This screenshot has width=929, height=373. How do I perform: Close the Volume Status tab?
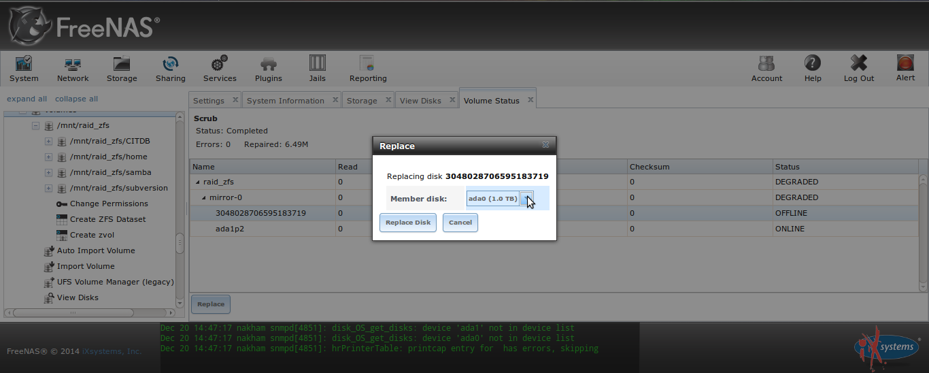point(530,99)
